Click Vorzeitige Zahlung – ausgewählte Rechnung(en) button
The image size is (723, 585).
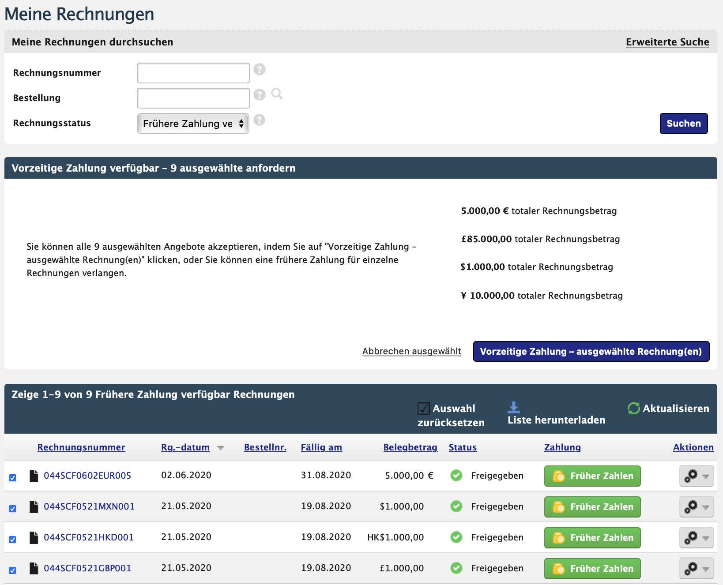click(591, 351)
